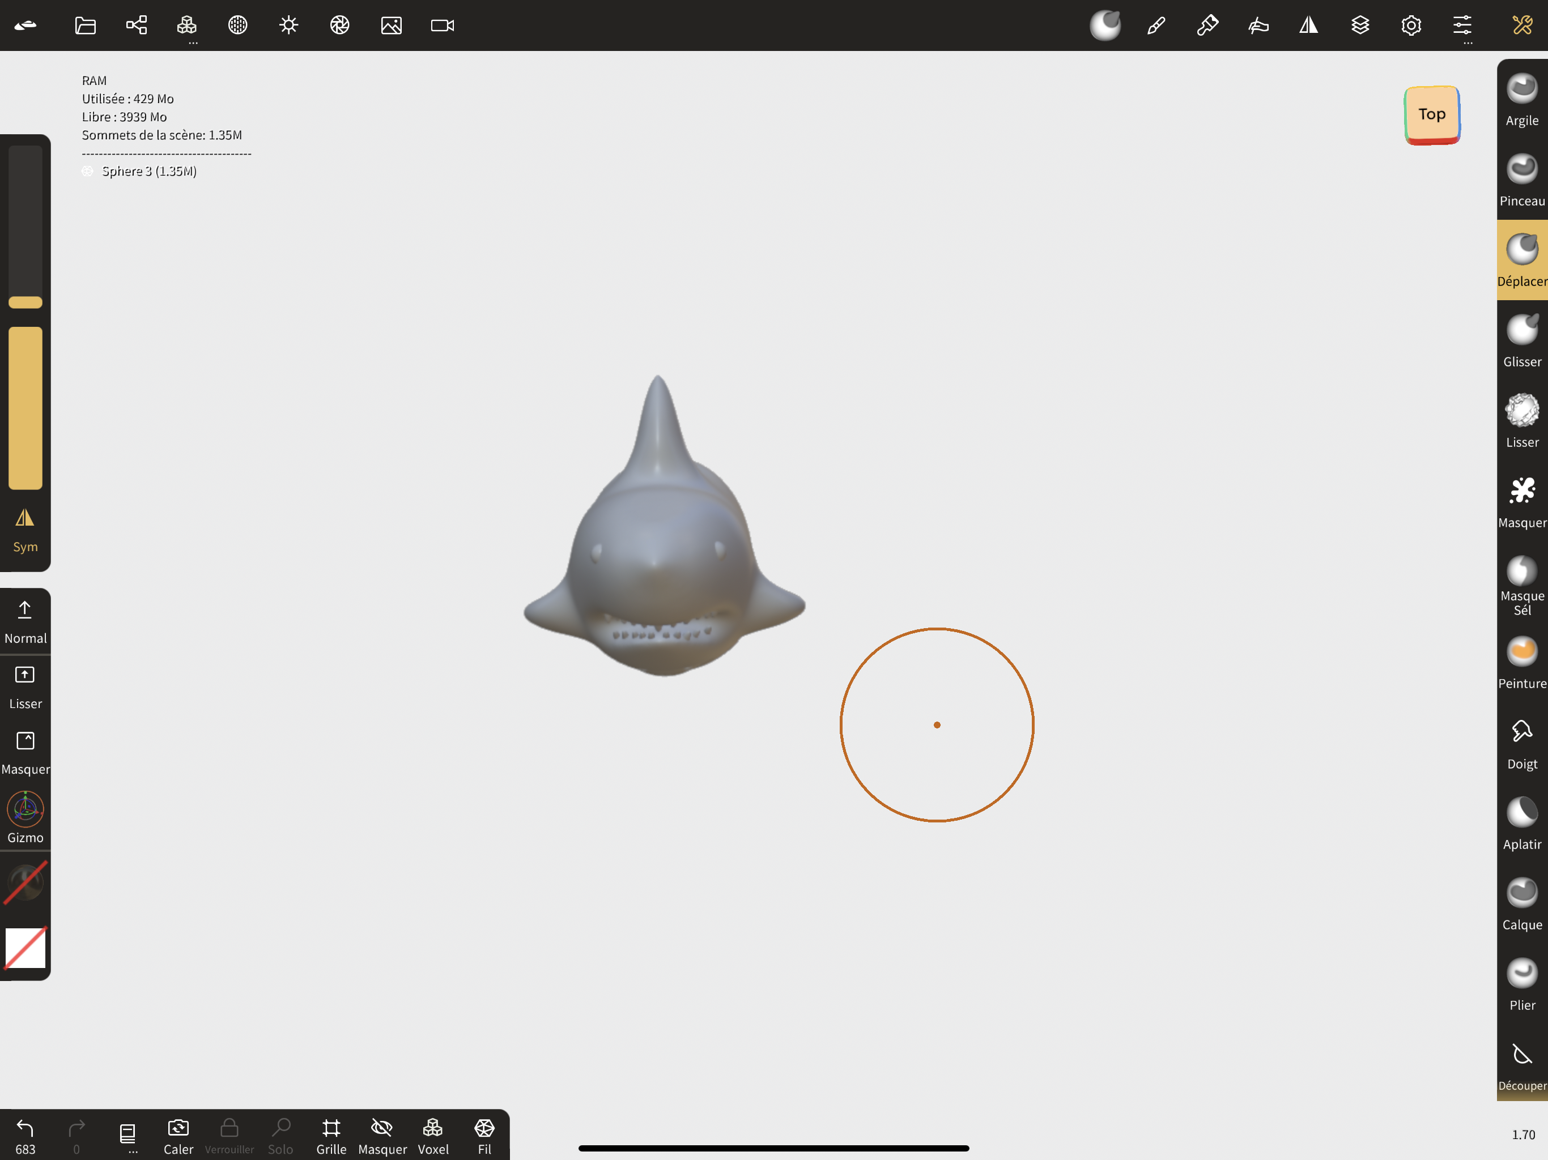Viewport: 1548px width, 1160px height.
Task: Select the Plier crease tool
Action: click(x=1521, y=984)
